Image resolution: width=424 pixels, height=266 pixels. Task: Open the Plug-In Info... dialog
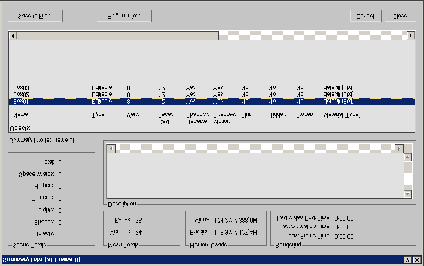[124, 16]
